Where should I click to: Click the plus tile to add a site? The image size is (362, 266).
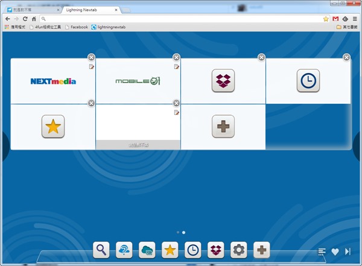(223, 126)
